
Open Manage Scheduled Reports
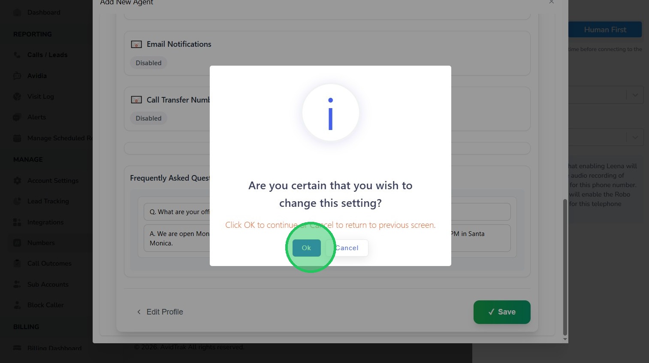click(x=60, y=138)
